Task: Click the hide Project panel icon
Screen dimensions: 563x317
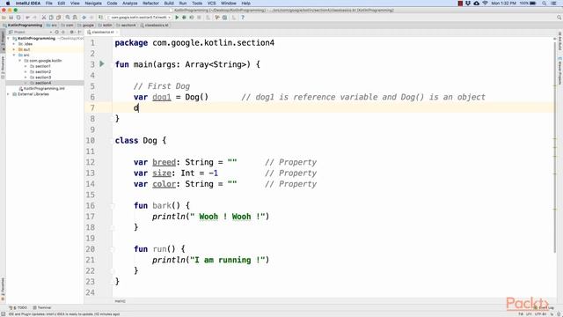Action: [x=79, y=32]
